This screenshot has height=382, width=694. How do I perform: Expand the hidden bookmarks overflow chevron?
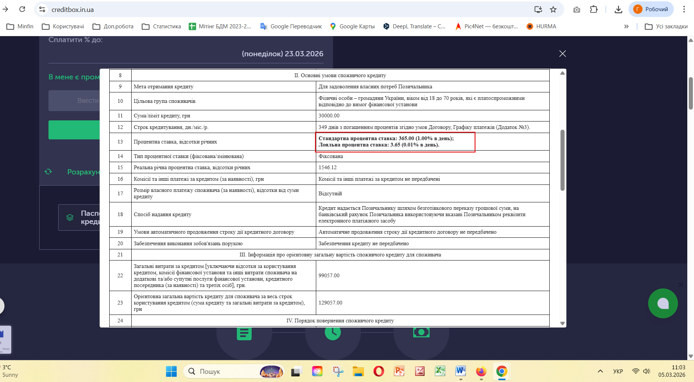point(627,26)
